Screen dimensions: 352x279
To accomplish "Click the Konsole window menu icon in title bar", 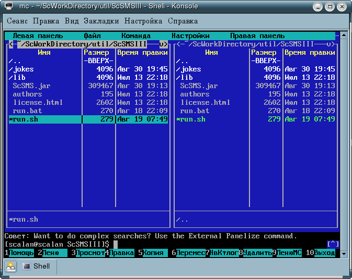I will 9,7.
